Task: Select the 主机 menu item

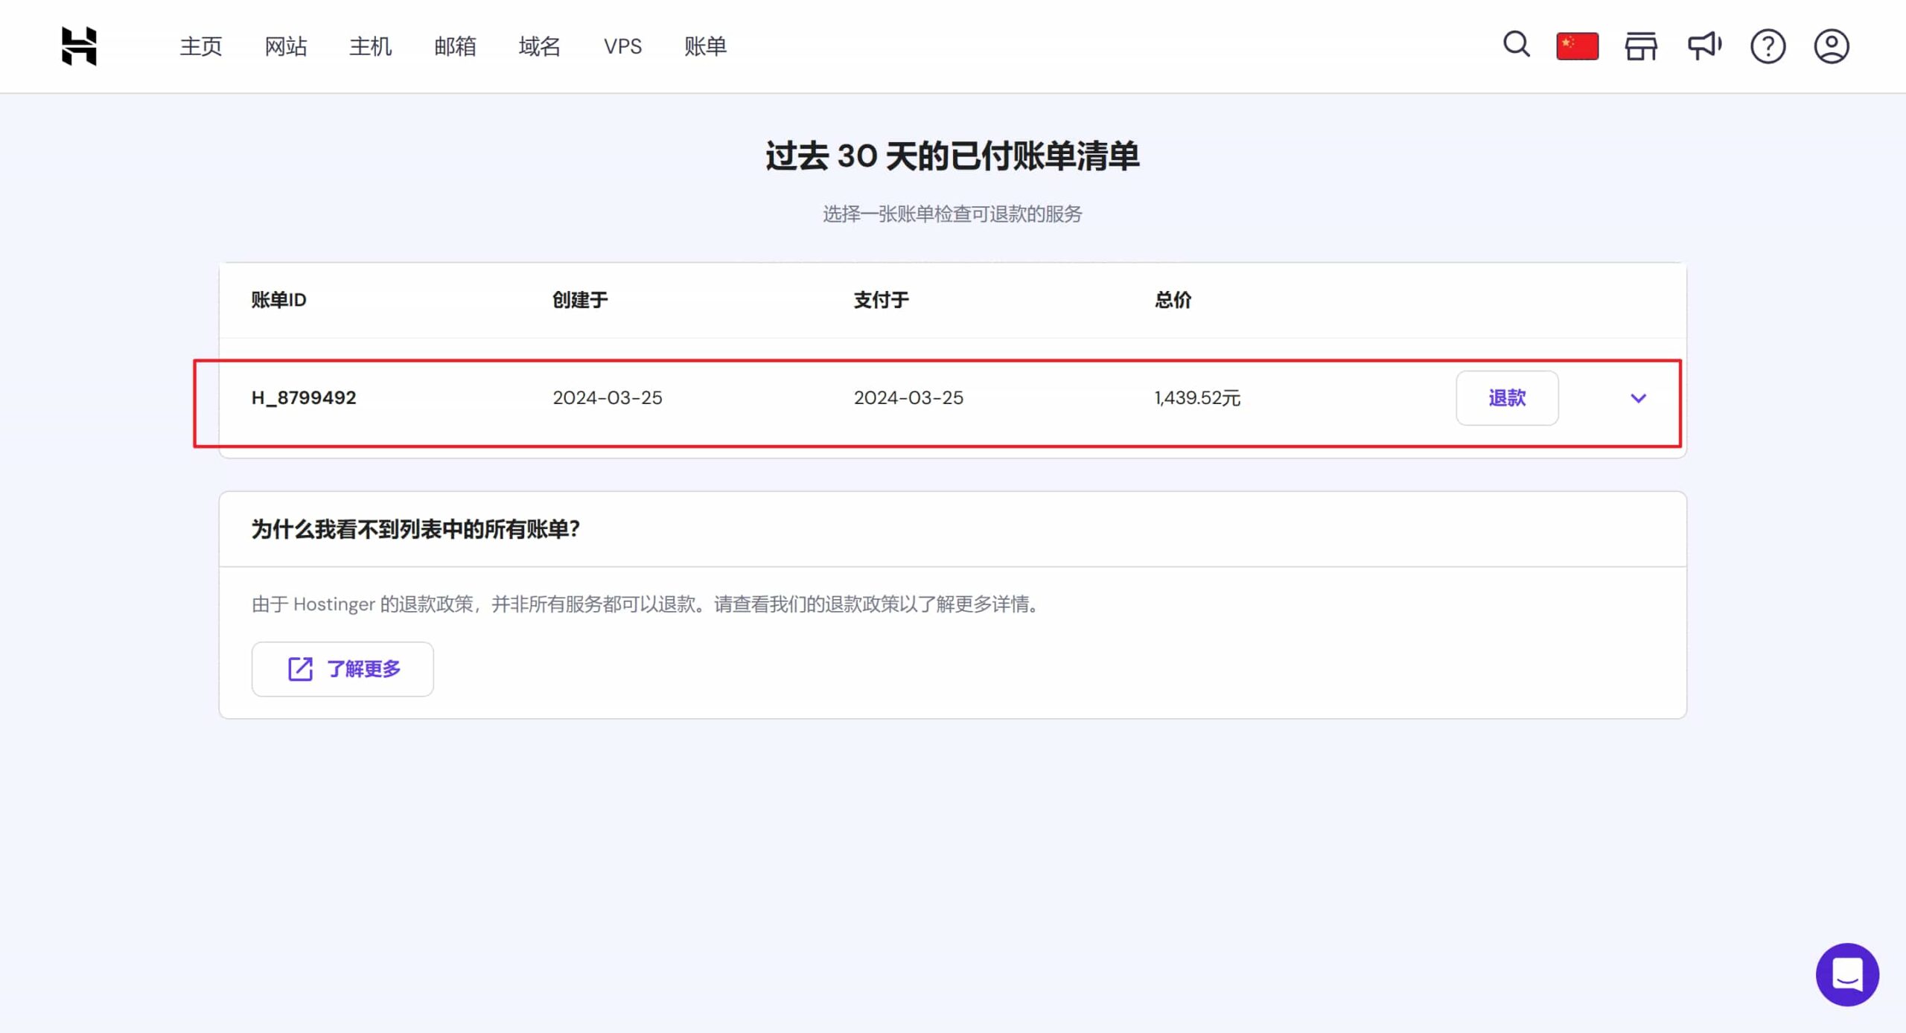Action: tap(370, 46)
